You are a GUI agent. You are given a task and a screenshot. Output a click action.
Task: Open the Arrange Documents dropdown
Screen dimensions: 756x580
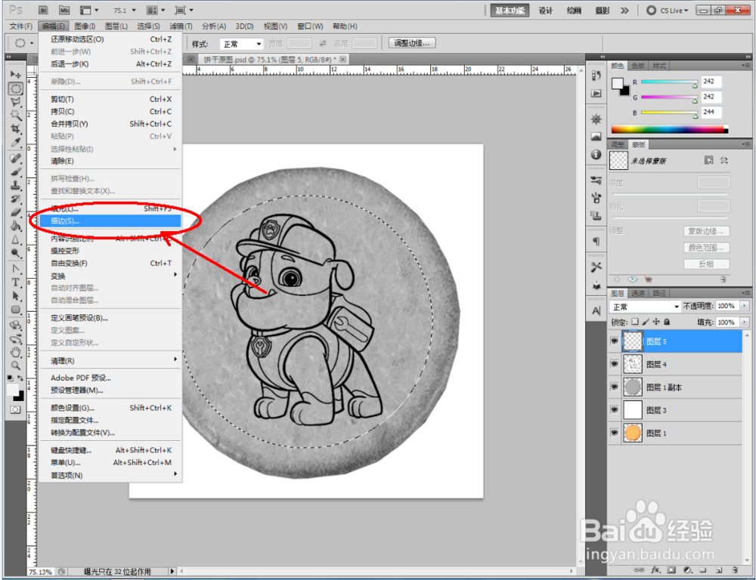(x=156, y=10)
